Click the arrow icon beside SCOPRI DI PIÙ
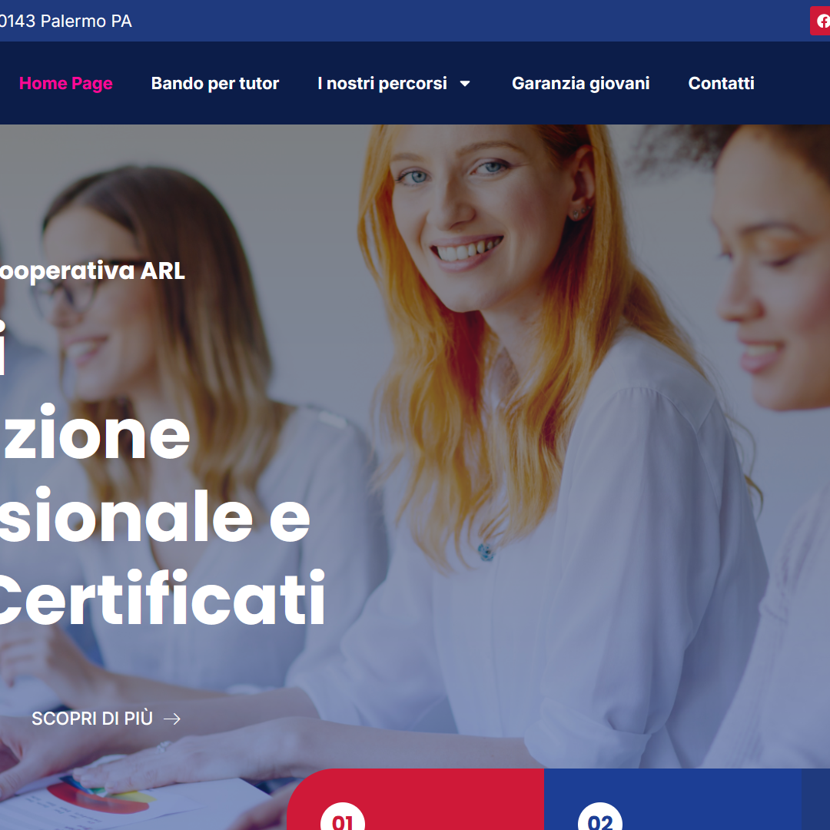This screenshot has height=830, width=830. coord(172,719)
